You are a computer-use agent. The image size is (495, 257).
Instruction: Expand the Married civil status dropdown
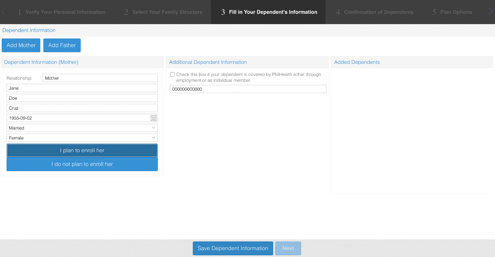coord(82,128)
